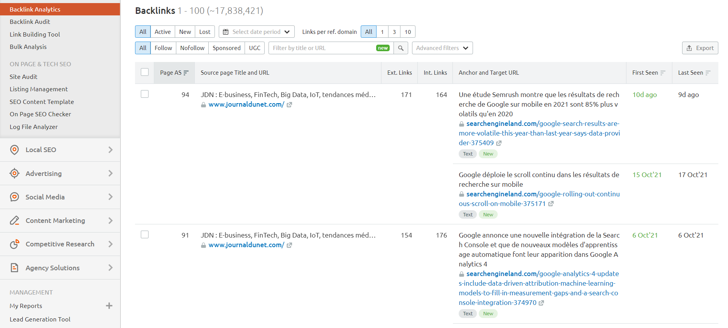The image size is (728, 328).
Task: Click the Export button
Action: [x=700, y=48]
